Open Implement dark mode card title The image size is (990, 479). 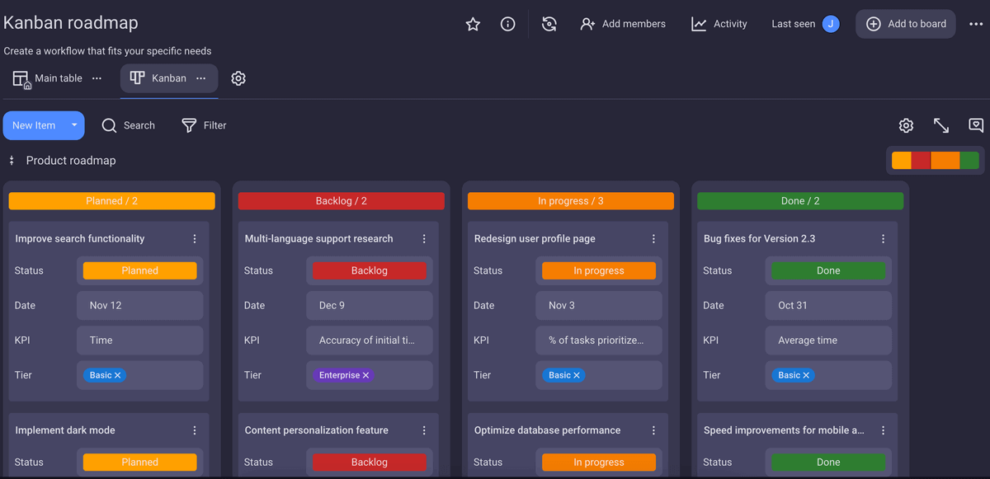[65, 430]
